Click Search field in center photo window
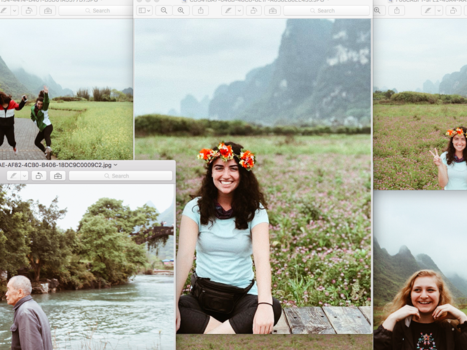Viewport: 467px width, 350px height. pos(326,10)
